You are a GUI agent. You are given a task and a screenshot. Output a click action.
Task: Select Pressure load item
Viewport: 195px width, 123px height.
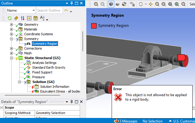(x=38, y=77)
